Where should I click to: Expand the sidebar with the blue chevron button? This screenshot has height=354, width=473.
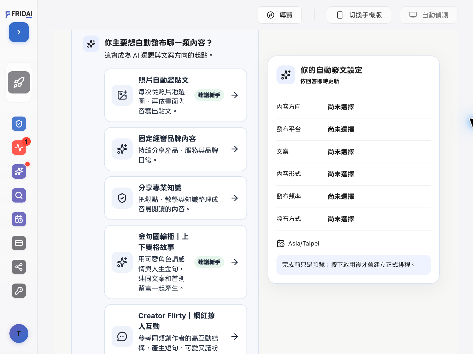(x=19, y=32)
